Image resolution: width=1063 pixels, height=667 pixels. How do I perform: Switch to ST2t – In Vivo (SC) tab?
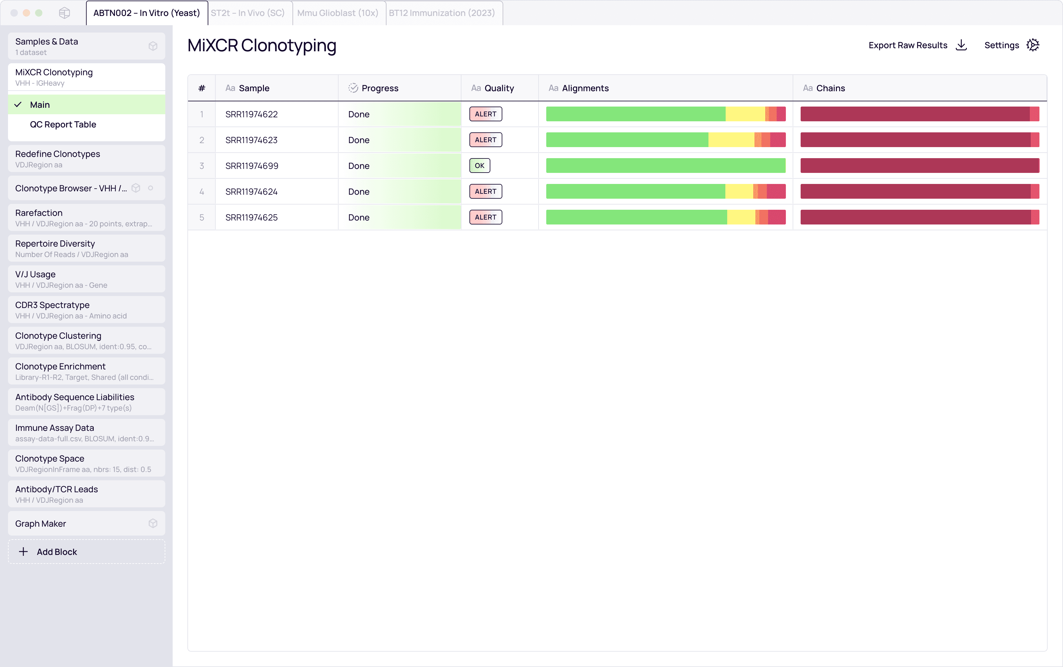tap(248, 13)
